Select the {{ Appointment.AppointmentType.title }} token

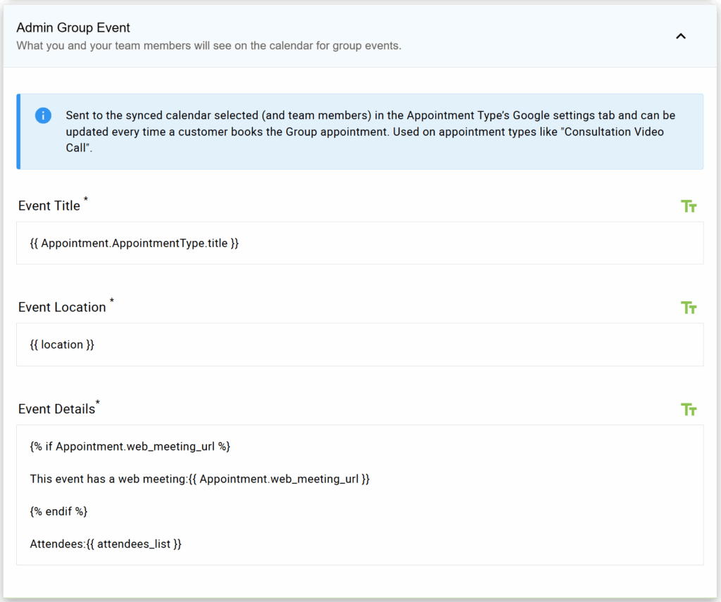pyautogui.click(x=134, y=243)
